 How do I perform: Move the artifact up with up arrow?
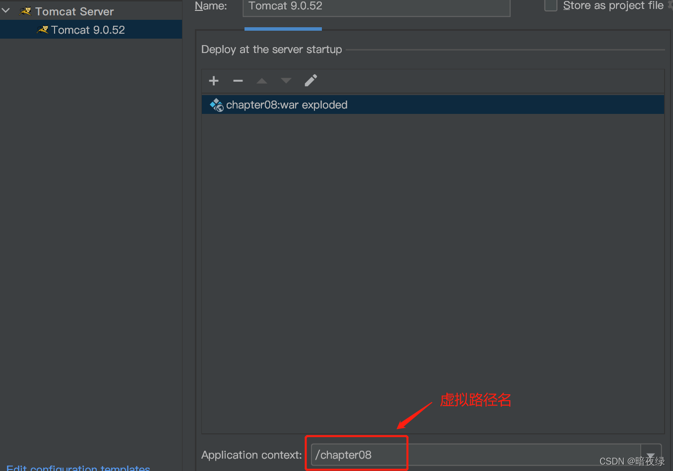pos(262,81)
